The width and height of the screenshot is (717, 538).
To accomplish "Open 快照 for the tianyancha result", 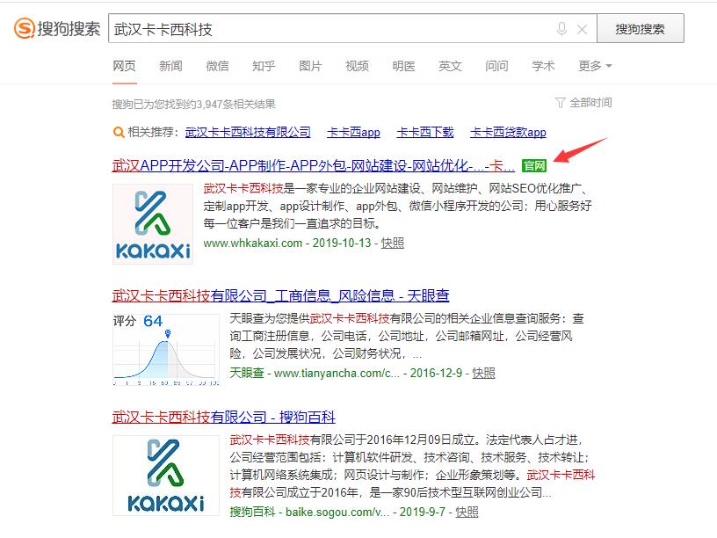I will tap(483, 373).
